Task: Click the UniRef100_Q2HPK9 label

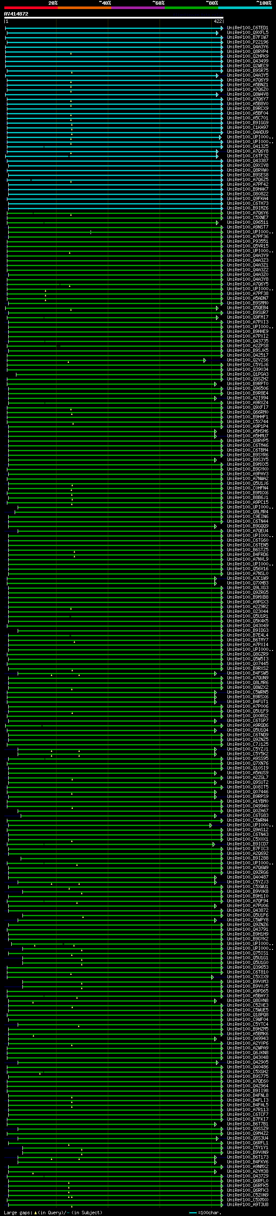Action: pos(247,56)
